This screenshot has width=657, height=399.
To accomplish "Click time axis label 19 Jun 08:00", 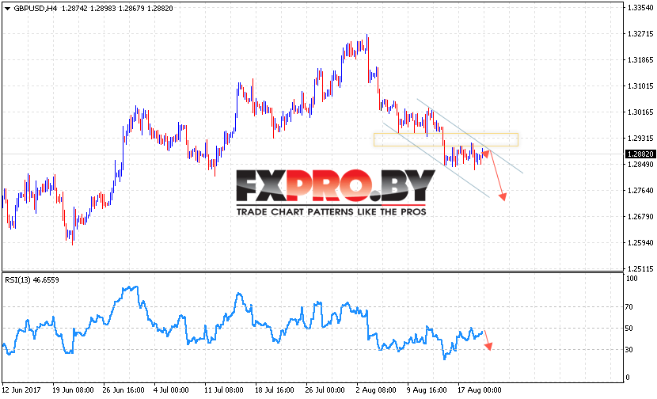I will (x=74, y=390).
